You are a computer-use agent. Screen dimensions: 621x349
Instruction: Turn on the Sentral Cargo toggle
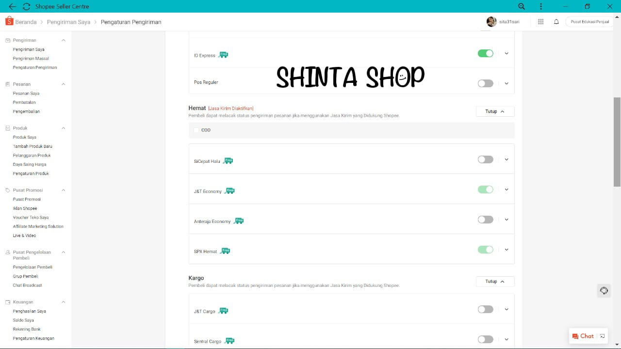click(486, 339)
